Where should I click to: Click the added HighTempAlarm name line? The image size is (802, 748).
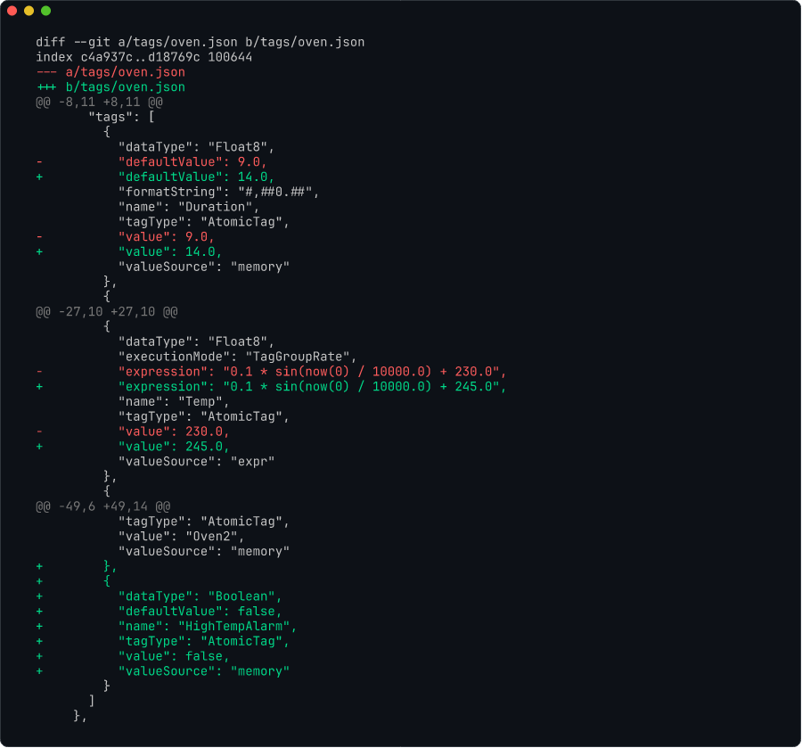[207, 626]
